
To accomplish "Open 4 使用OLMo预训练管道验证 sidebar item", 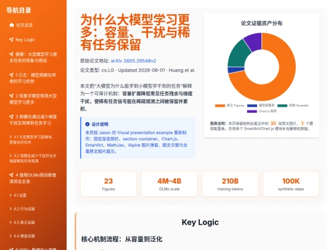I will (x=33, y=178).
